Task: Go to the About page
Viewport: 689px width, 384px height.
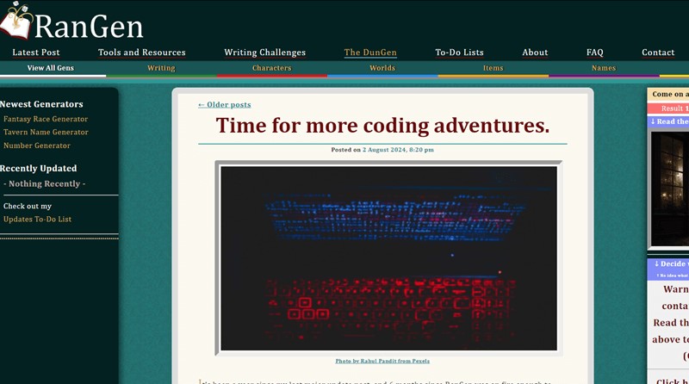Action: coord(535,53)
